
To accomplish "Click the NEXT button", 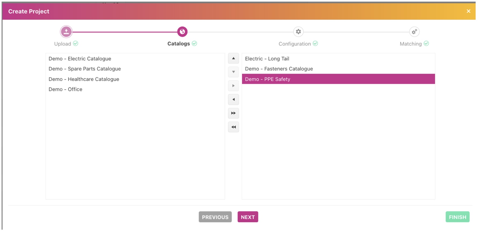I will 248,217.
